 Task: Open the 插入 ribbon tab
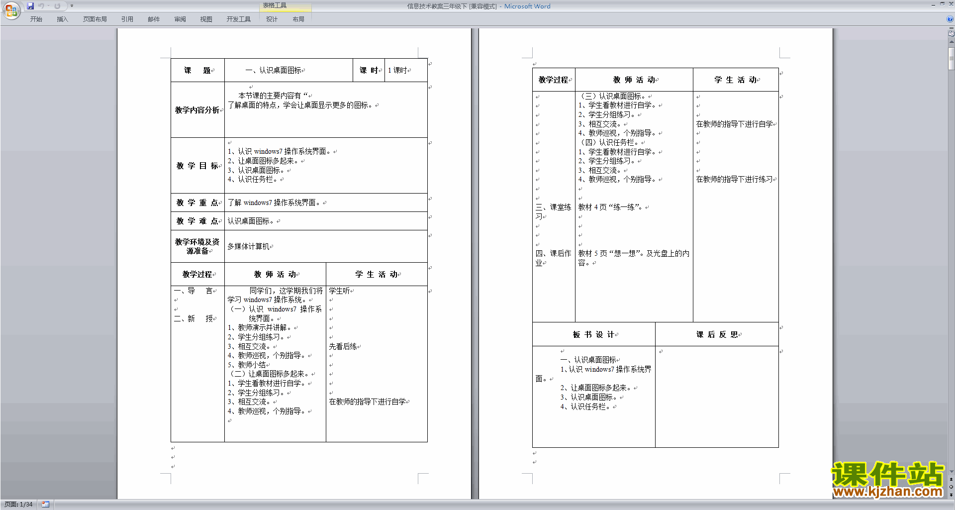[x=62, y=19]
